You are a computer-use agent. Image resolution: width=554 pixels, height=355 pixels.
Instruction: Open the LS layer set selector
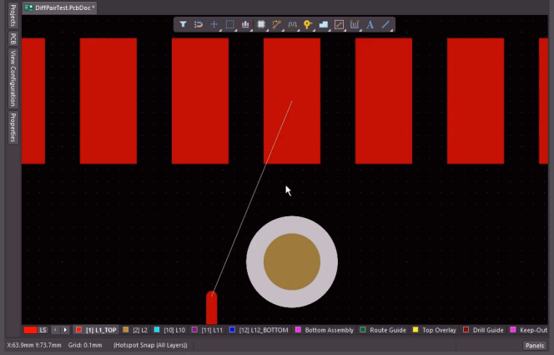click(43, 331)
